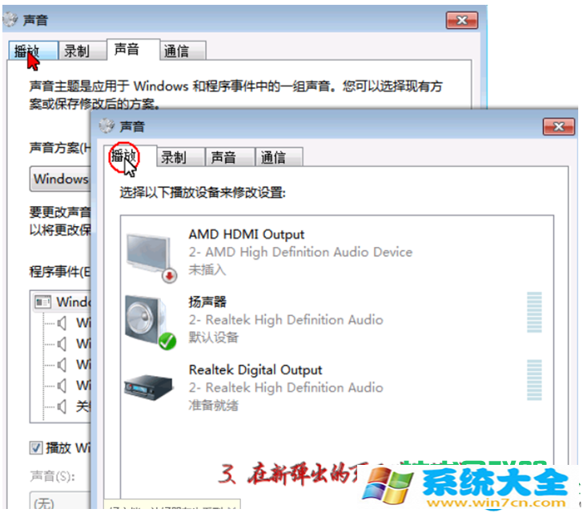The height and width of the screenshot is (513, 583).
Task: Close the front 声音 dialog
Action: pyautogui.click(x=559, y=127)
